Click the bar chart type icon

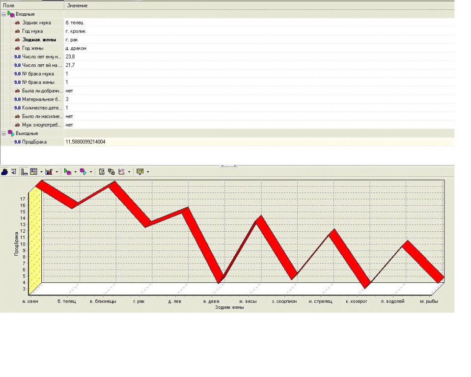click(x=49, y=172)
